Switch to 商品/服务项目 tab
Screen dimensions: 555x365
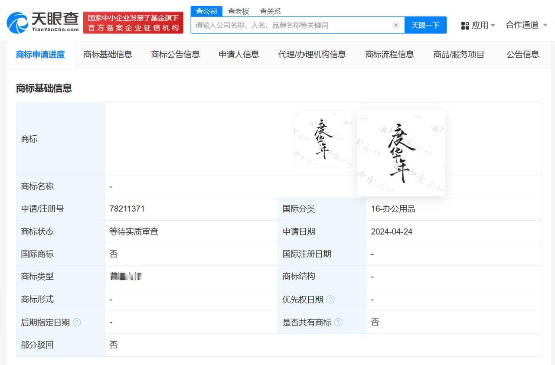pos(459,55)
